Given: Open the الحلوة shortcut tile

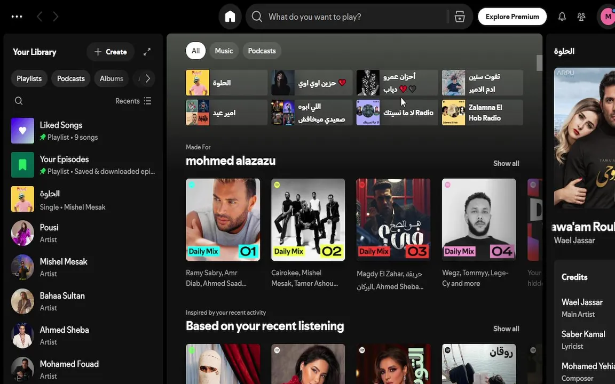Looking at the screenshot, I should 227,83.
